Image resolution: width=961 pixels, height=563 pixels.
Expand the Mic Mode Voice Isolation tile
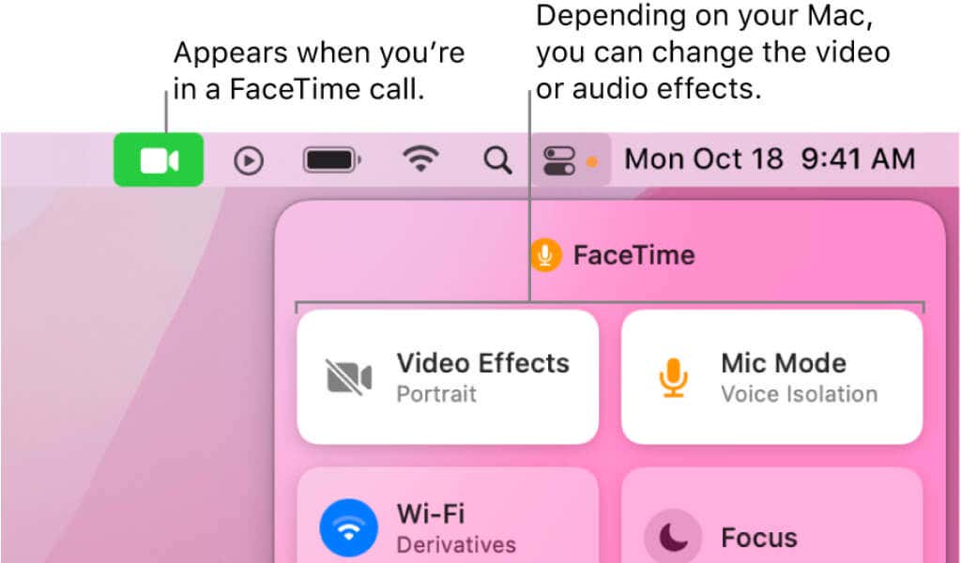[771, 377]
